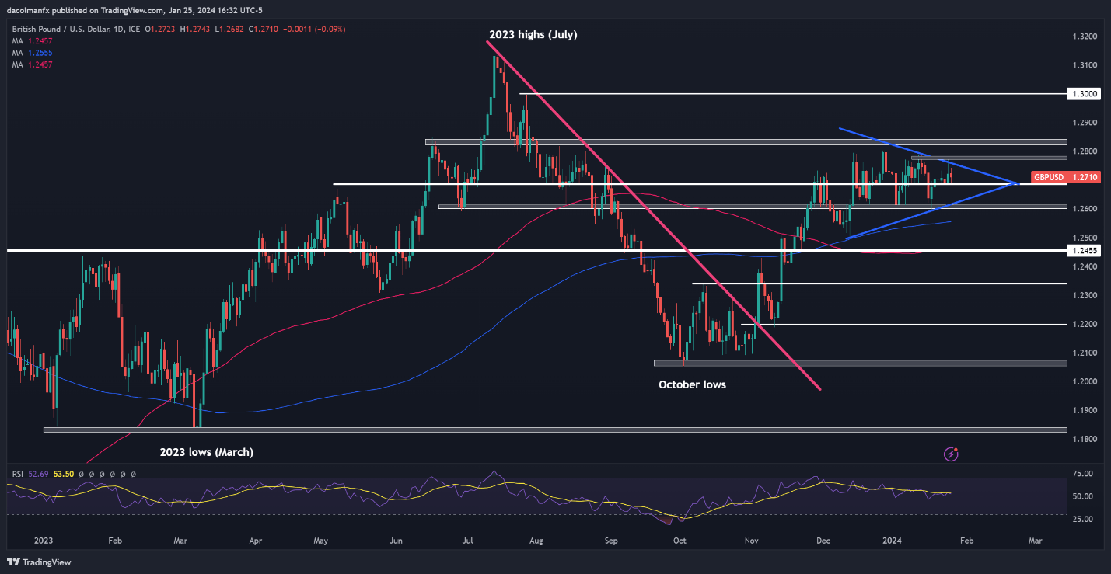
Task: Click the 50.00 RSI axis label
Action: 1084,496
